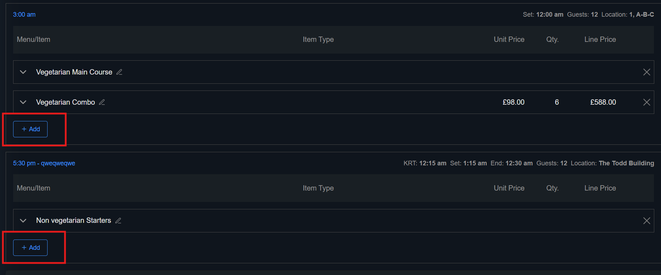The width and height of the screenshot is (661, 275).
Task: Add an item to the 3:00 am session
Action: point(31,129)
